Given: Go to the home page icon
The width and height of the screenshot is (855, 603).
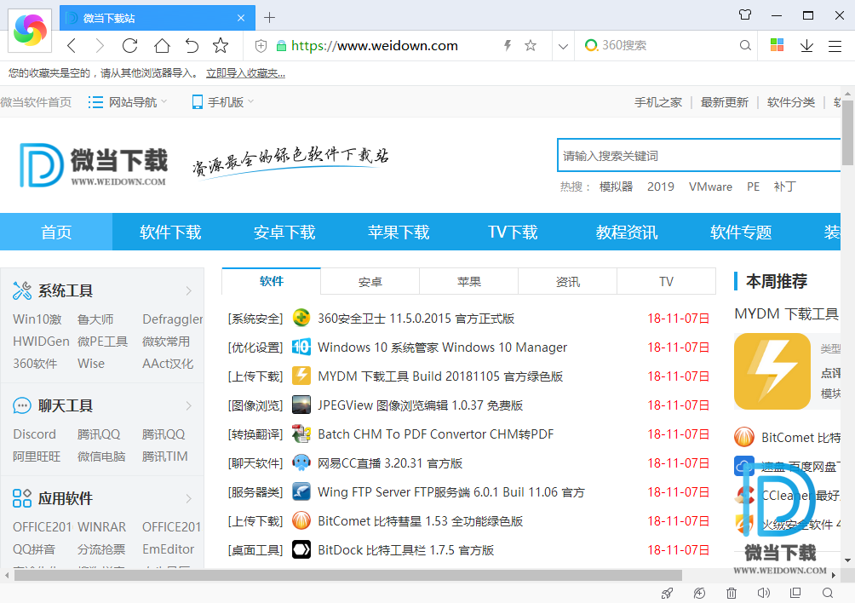Looking at the screenshot, I should [162, 45].
